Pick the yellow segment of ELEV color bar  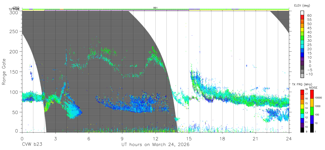click(303, 30)
